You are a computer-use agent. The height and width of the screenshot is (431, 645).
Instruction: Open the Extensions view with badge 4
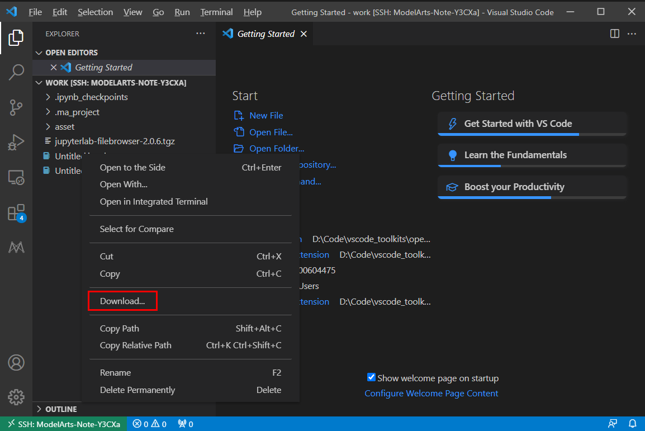tap(17, 213)
